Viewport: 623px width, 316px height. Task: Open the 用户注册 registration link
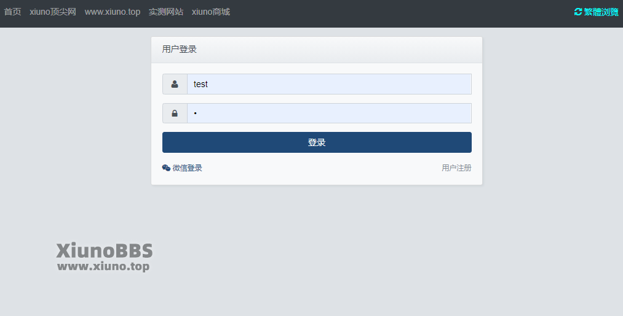click(456, 168)
